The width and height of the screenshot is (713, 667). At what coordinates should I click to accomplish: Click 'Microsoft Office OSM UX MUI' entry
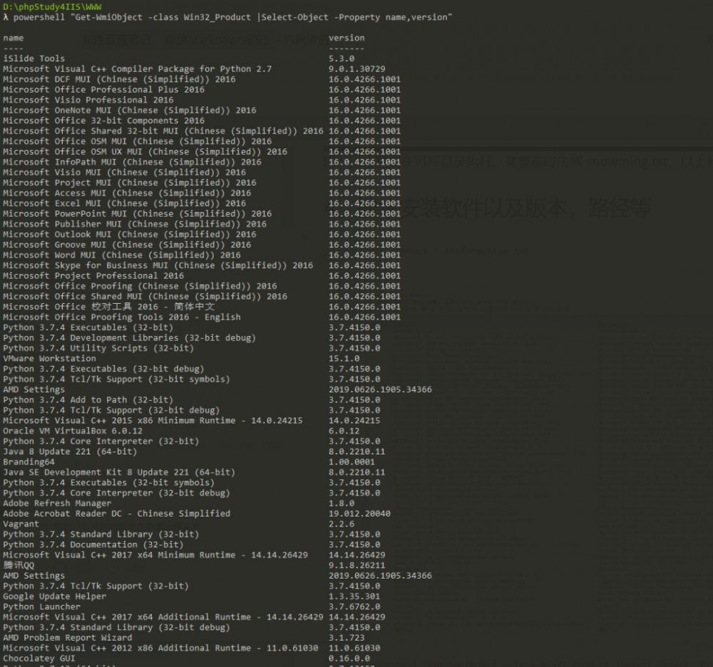(x=145, y=152)
